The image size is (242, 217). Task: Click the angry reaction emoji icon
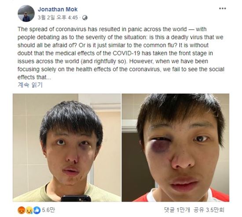(22, 210)
